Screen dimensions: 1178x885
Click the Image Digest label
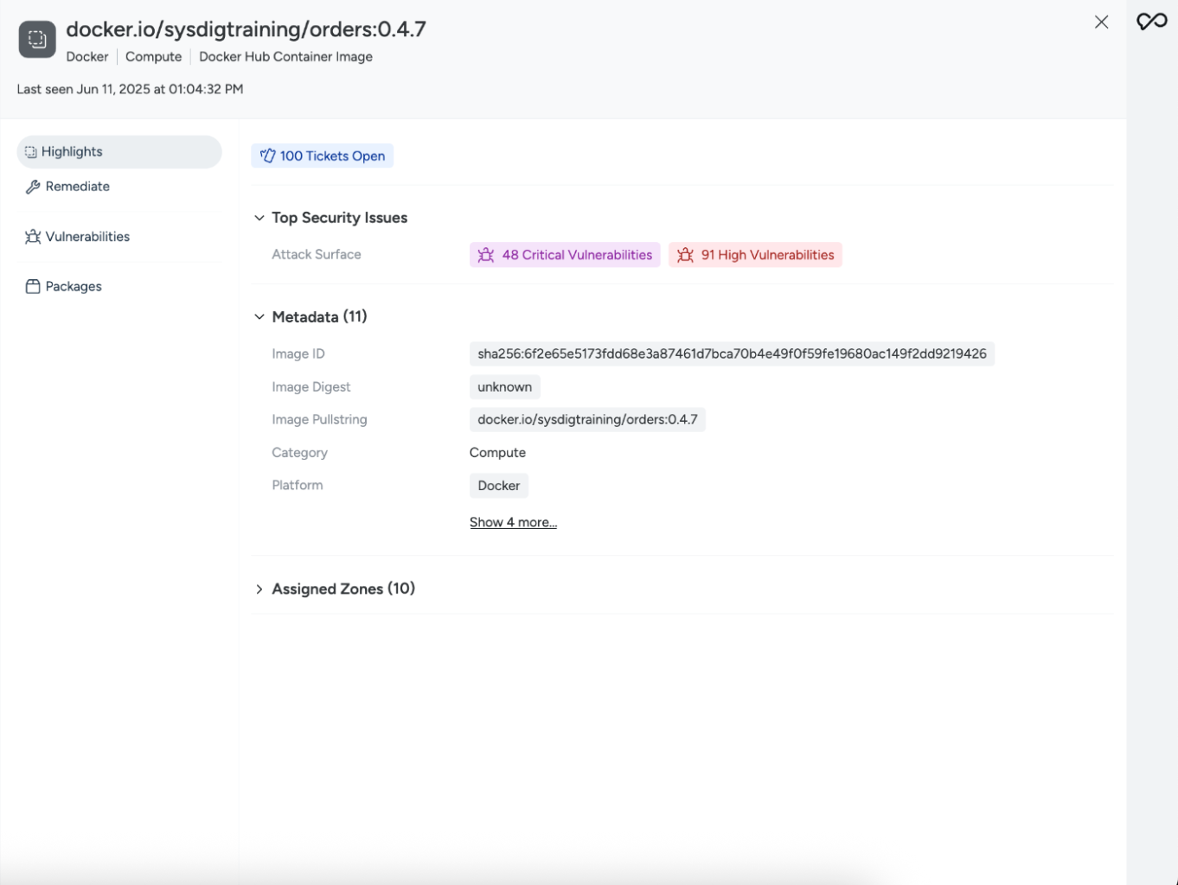click(x=311, y=387)
